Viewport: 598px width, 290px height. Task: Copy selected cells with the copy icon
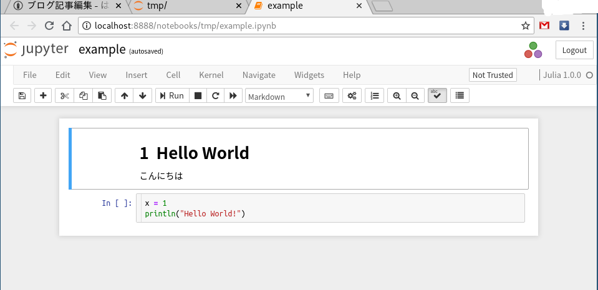click(x=83, y=96)
